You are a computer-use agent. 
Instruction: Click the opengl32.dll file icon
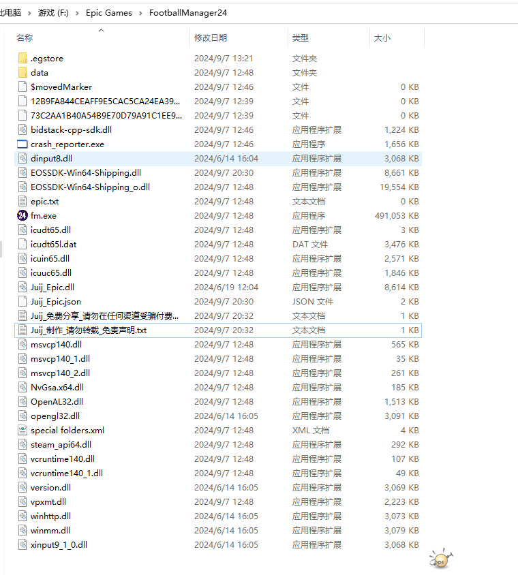click(x=22, y=416)
